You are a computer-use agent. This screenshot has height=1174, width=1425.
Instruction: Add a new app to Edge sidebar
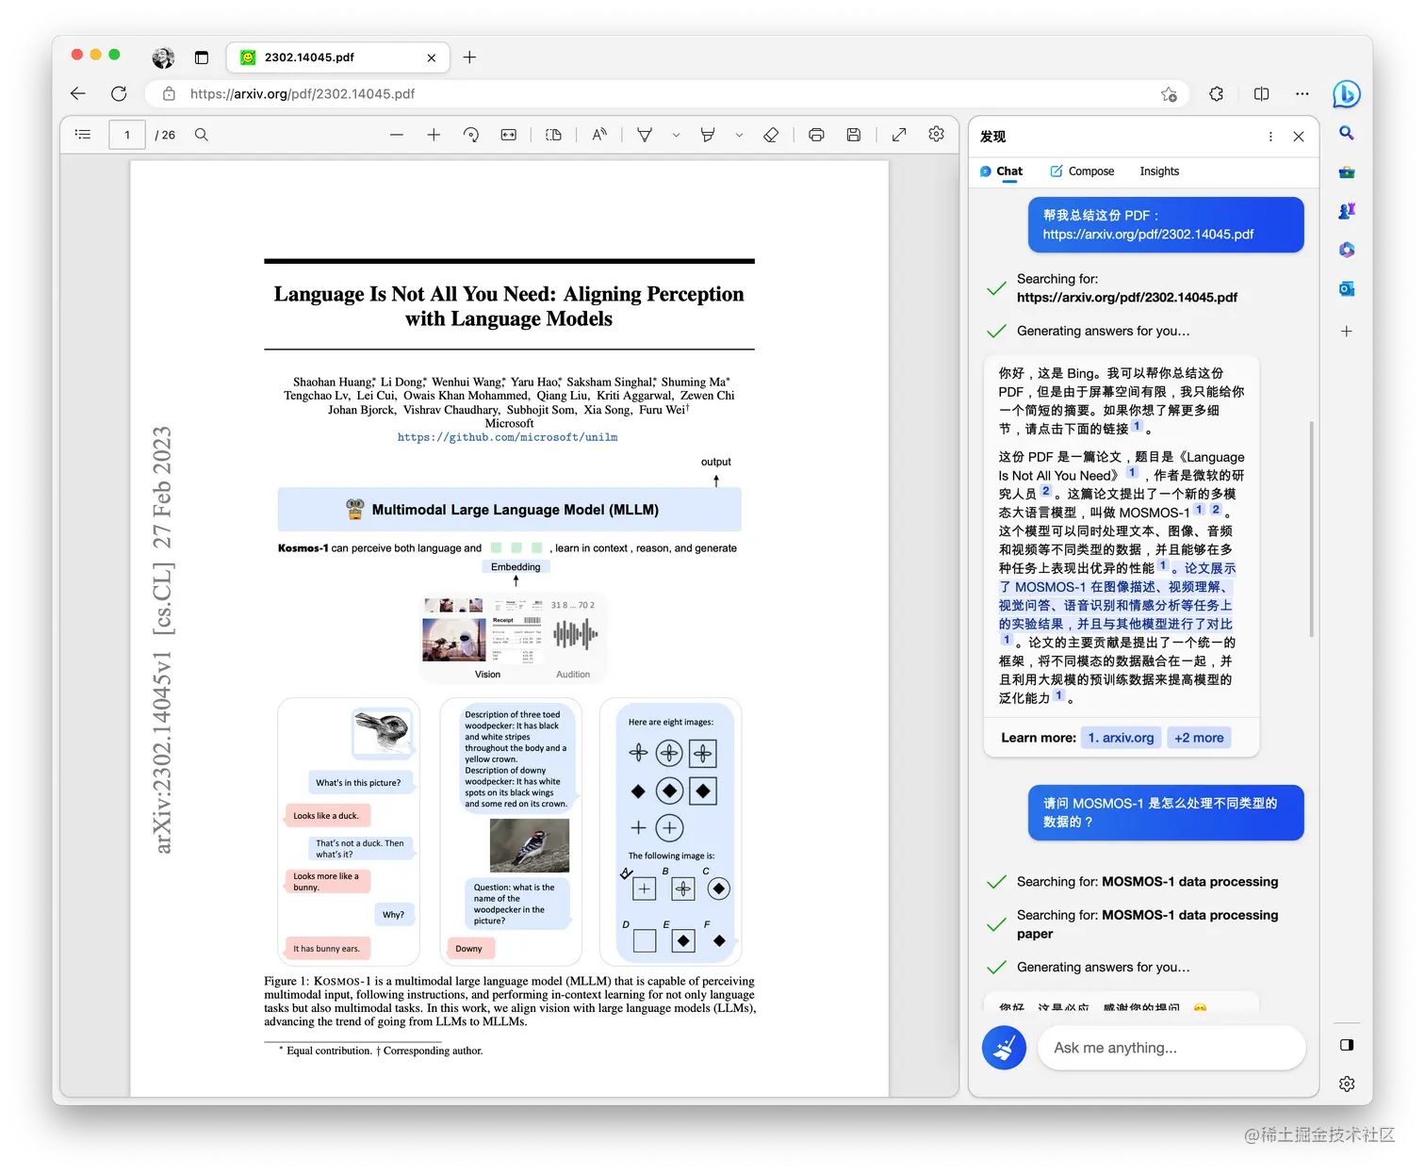(1347, 332)
